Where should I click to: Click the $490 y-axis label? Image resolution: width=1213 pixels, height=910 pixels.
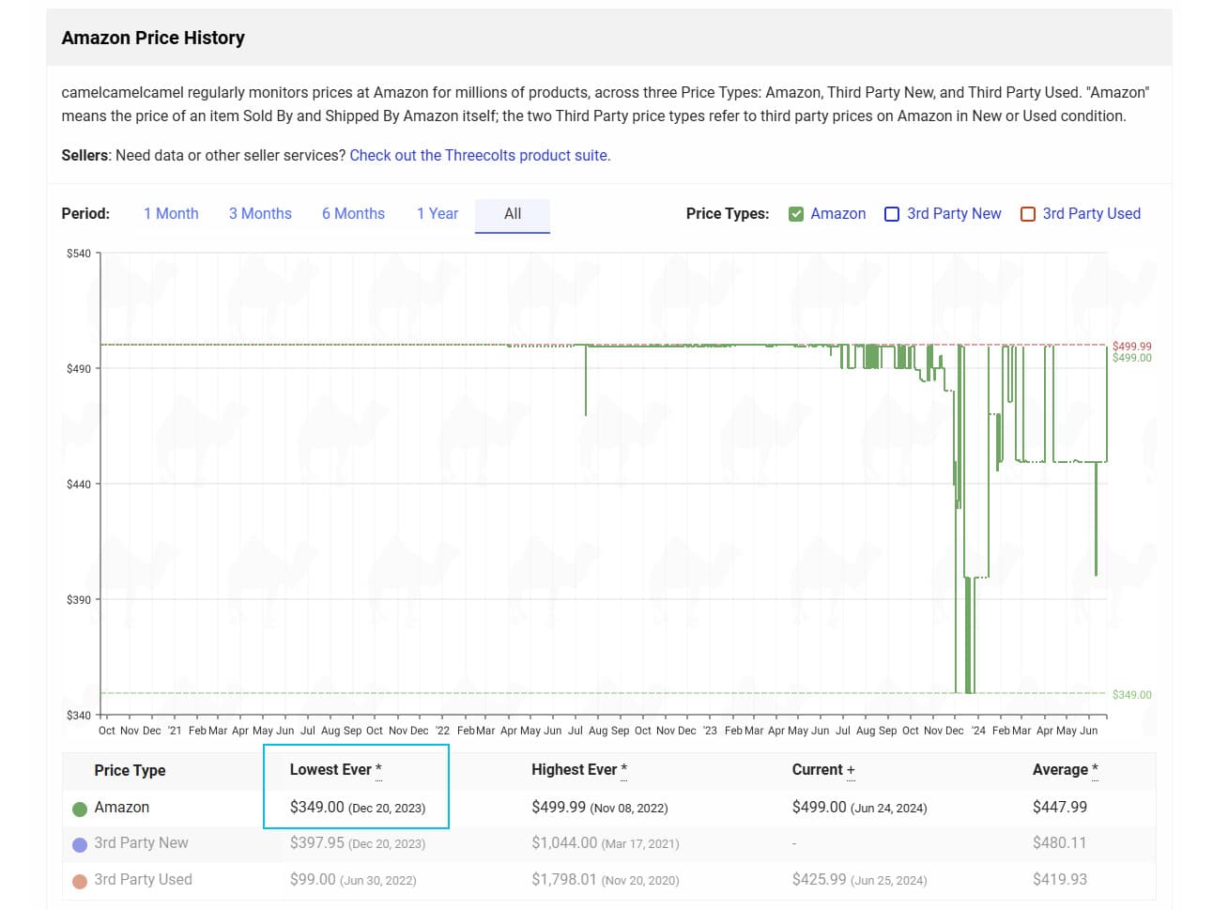(x=79, y=369)
